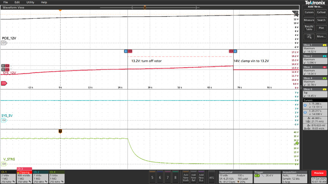The height and width of the screenshot is (184, 328).
Task: Click the Measure button
Action: click(x=309, y=20)
